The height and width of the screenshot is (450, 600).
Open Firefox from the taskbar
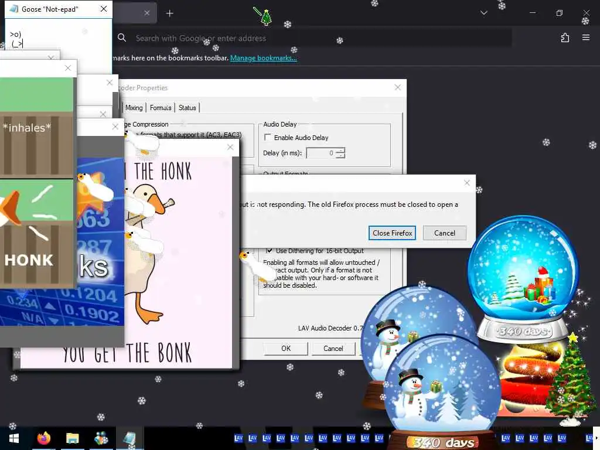(x=43, y=438)
